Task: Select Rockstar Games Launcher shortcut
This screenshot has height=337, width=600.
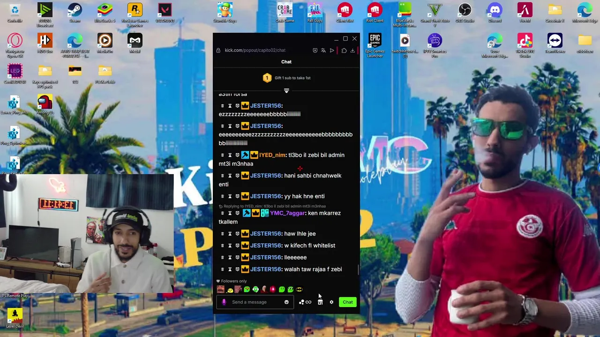Action: [x=135, y=15]
